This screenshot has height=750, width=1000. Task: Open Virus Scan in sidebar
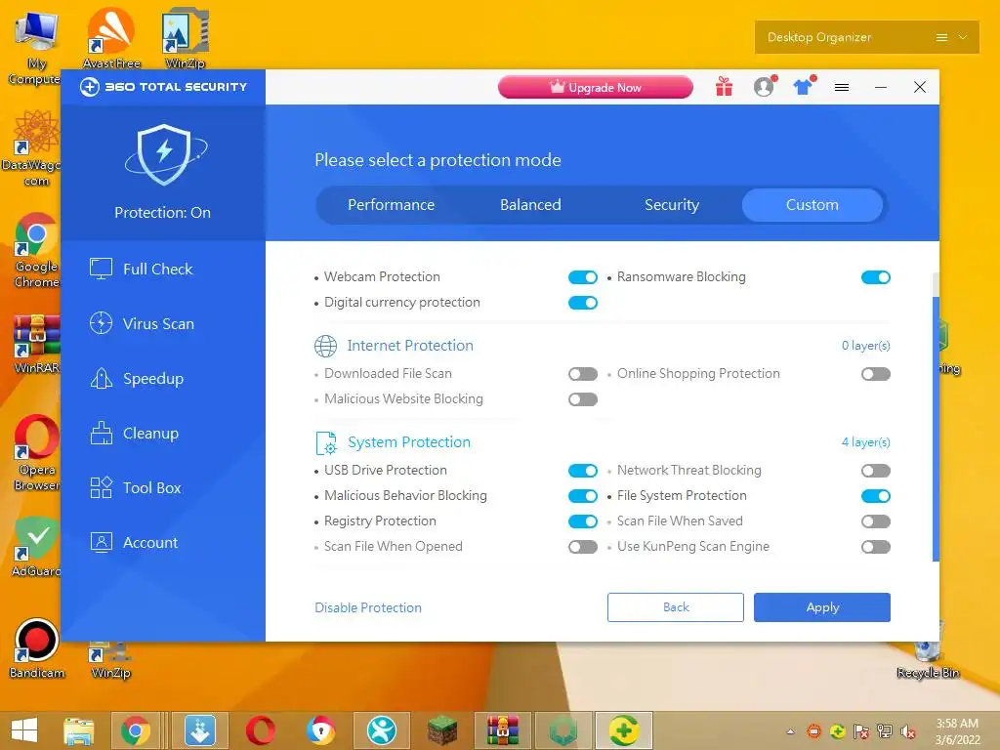point(163,324)
